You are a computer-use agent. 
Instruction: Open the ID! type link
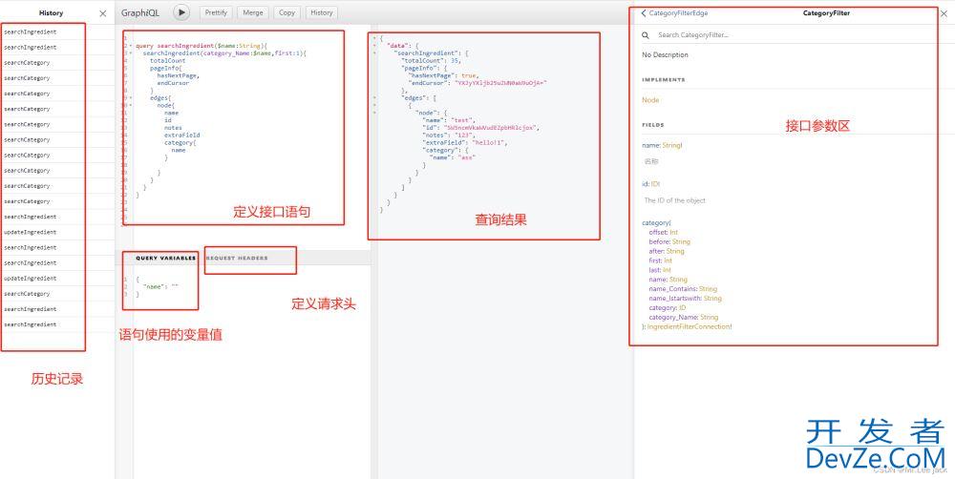point(655,184)
